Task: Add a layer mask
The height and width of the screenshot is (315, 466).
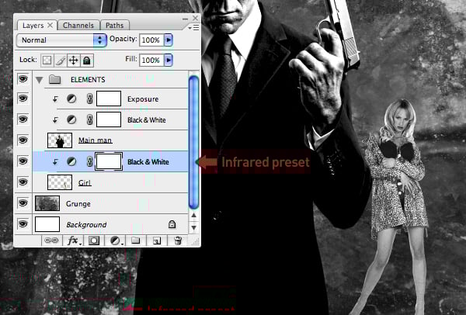Action: (x=94, y=241)
